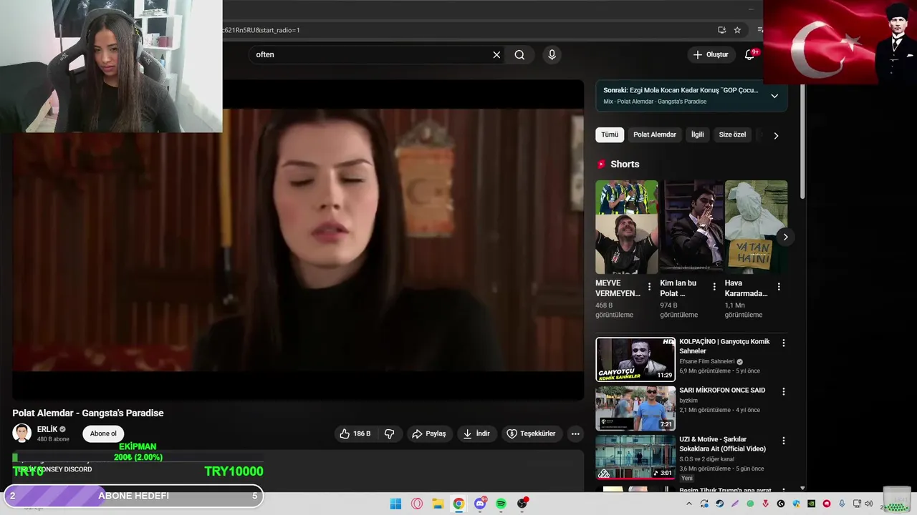
Task: Open options for Hava Kararmada short
Action: (x=779, y=287)
